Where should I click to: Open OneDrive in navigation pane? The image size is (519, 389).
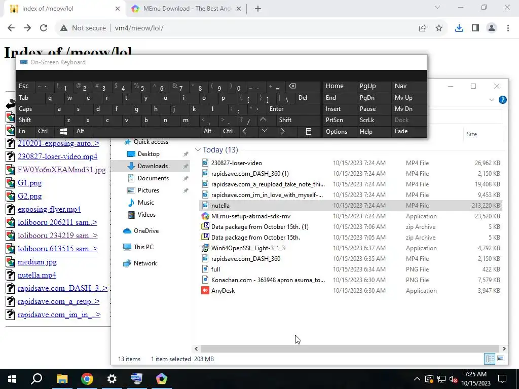pos(146,231)
